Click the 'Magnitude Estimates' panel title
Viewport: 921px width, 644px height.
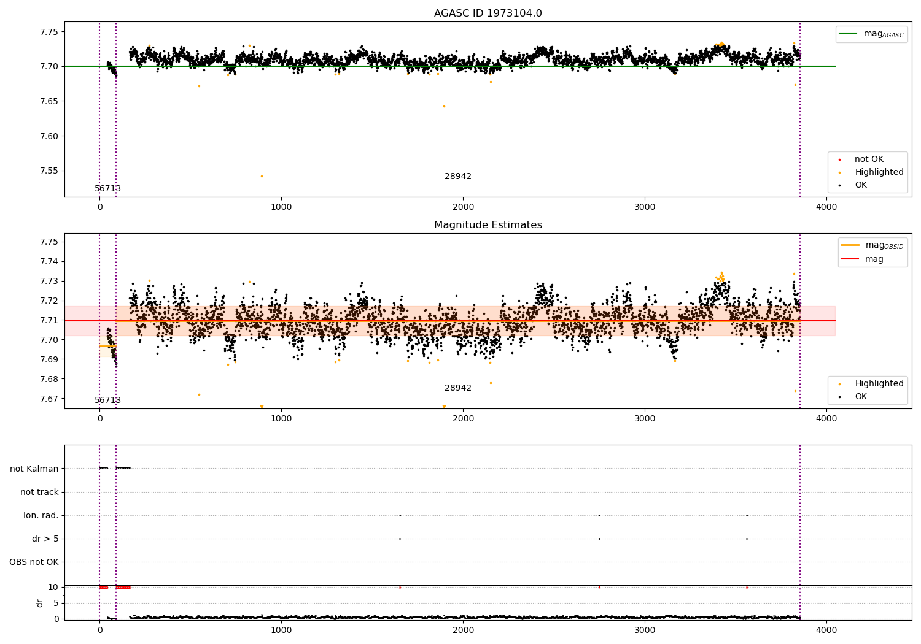488,224
